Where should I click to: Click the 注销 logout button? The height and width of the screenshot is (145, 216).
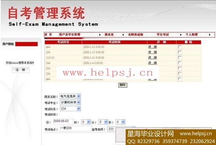(20, 70)
